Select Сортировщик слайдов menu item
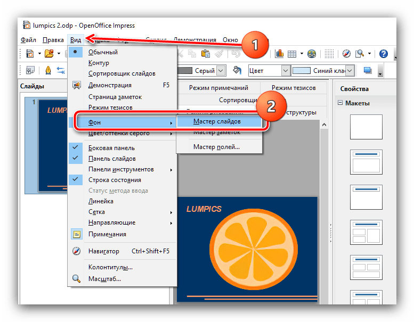The height and width of the screenshot is (322, 414). click(122, 73)
